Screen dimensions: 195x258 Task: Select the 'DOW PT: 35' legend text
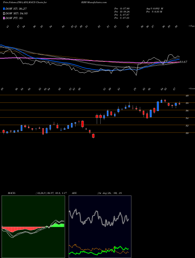click(14, 18)
